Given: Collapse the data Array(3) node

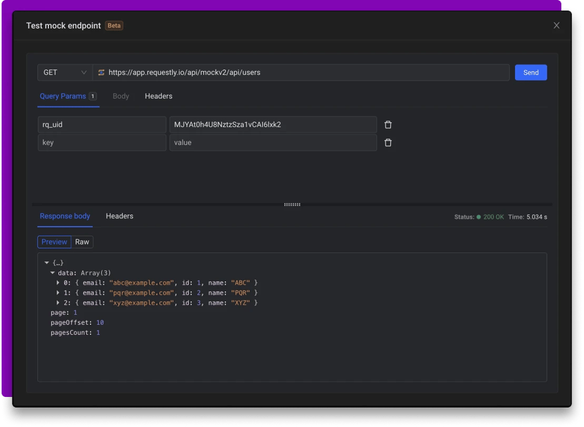Looking at the screenshot, I should pyautogui.click(x=53, y=273).
